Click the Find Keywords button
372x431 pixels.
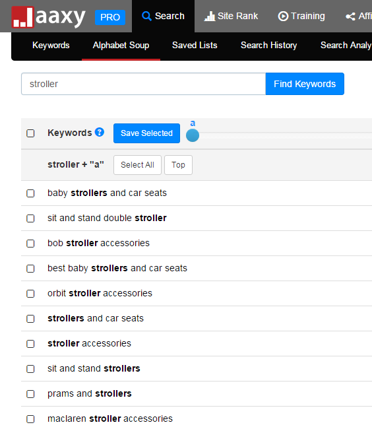point(305,84)
